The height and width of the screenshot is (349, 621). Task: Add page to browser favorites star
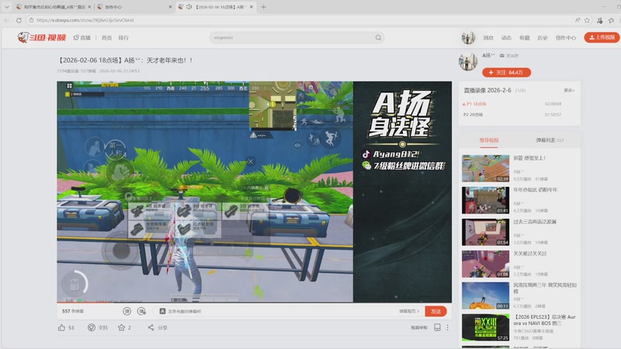click(x=588, y=20)
